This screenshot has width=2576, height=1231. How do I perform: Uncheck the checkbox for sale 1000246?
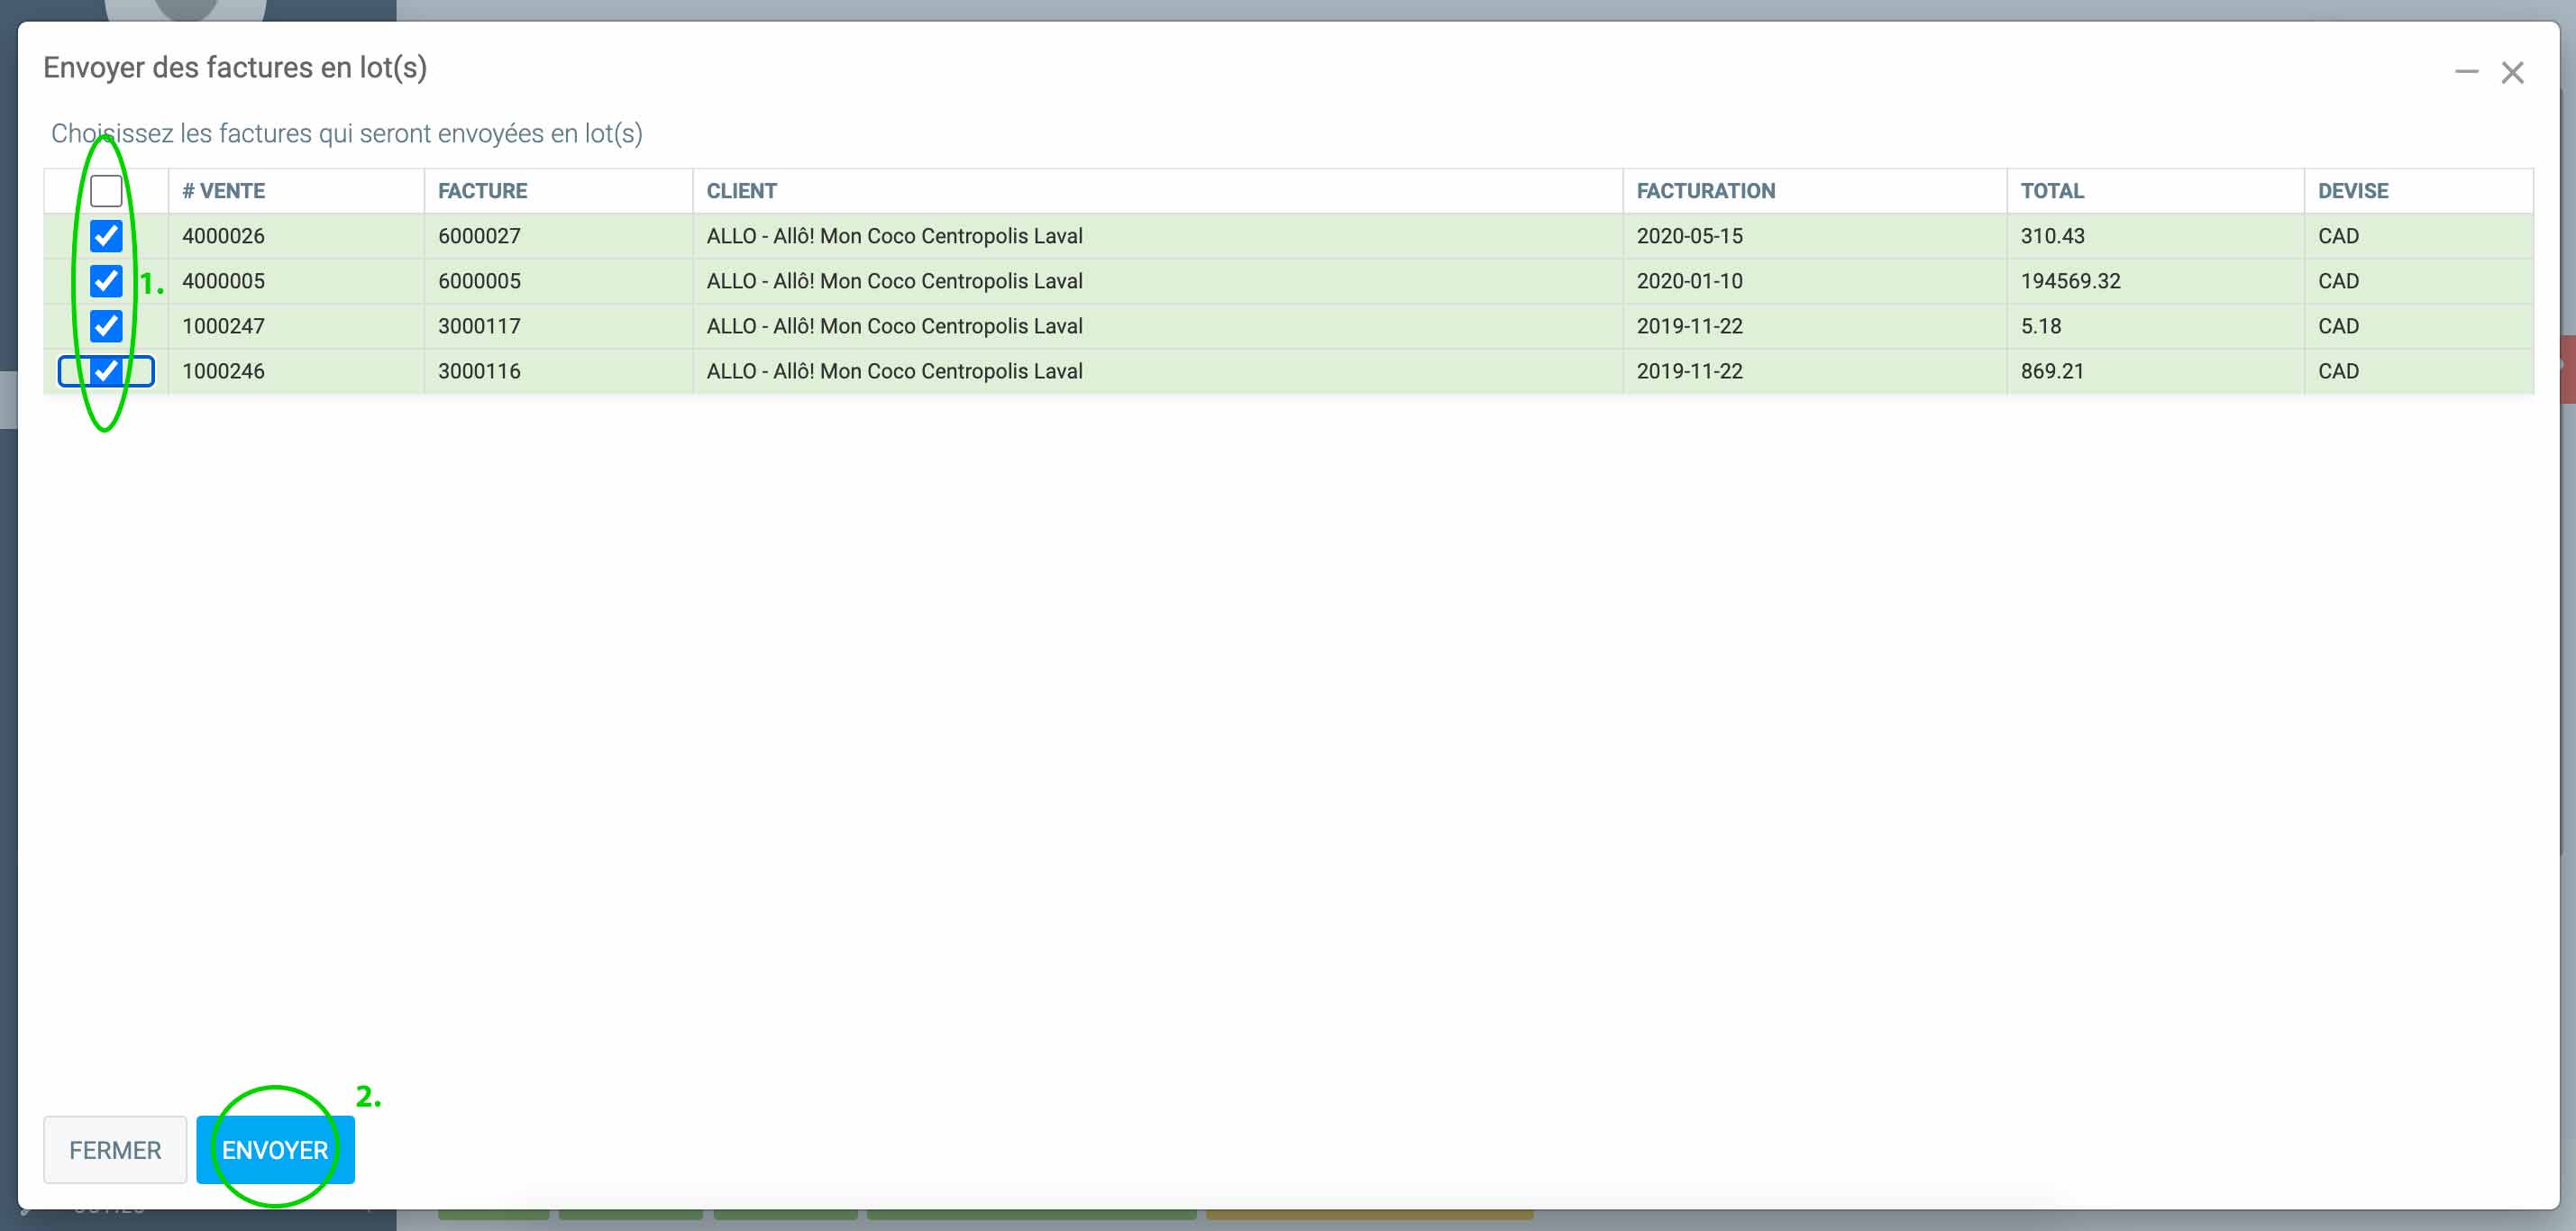click(106, 371)
